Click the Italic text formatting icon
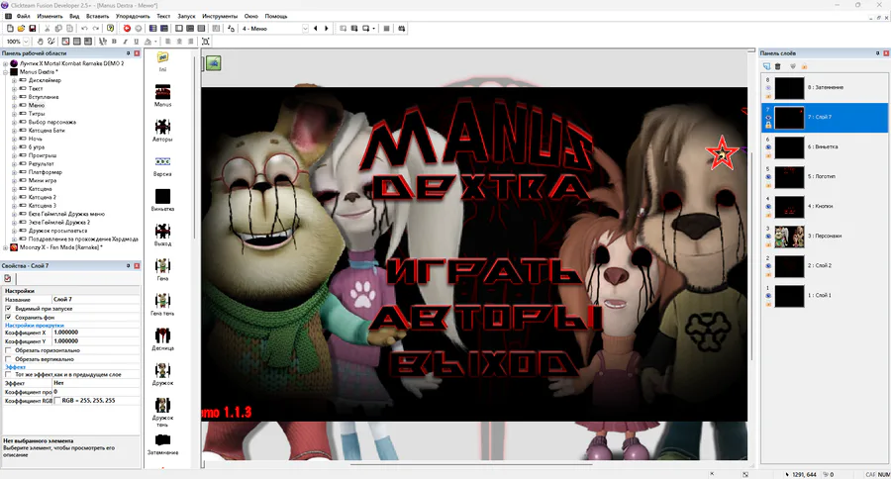Image resolution: width=891 pixels, height=479 pixels. pyautogui.click(x=125, y=42)
